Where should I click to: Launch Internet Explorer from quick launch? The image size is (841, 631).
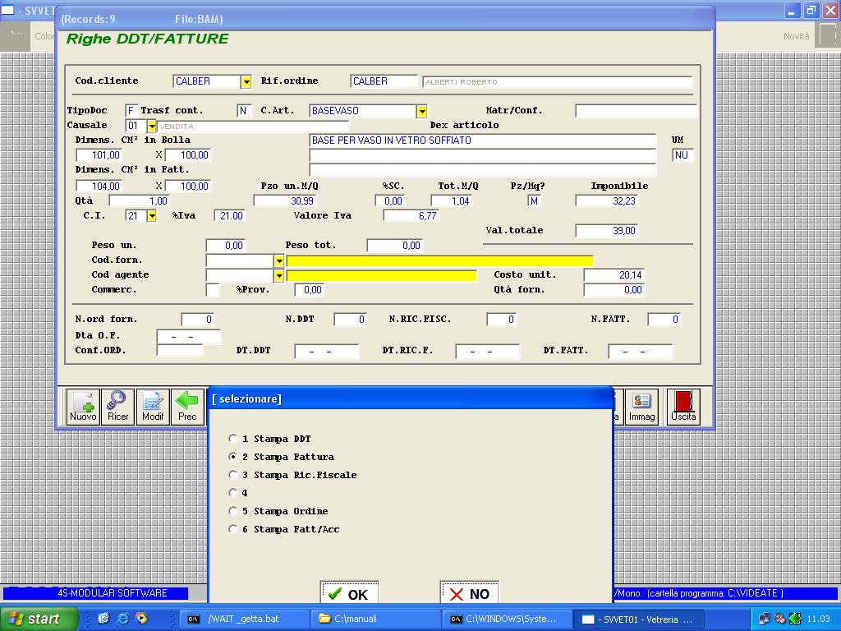coord(123,619)
